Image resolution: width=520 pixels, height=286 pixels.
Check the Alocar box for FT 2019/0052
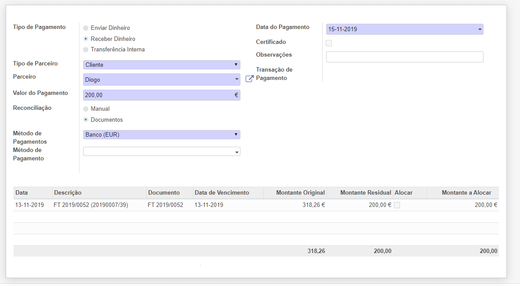[397, 205]
